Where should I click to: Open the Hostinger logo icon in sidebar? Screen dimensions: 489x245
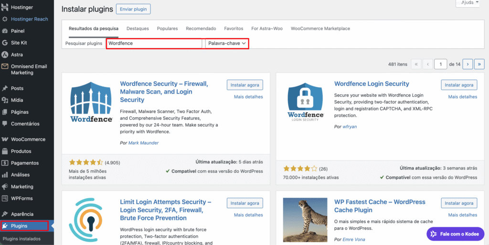pos(5,7)
